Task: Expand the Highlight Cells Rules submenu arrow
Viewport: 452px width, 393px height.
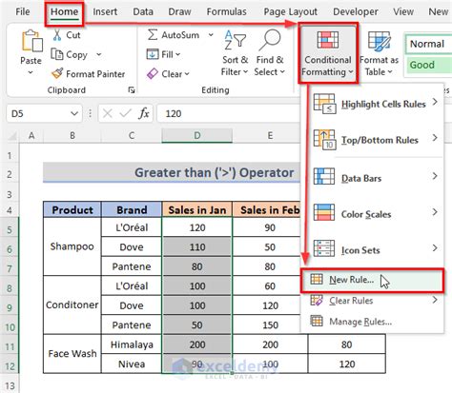Action: coord(435,102)
